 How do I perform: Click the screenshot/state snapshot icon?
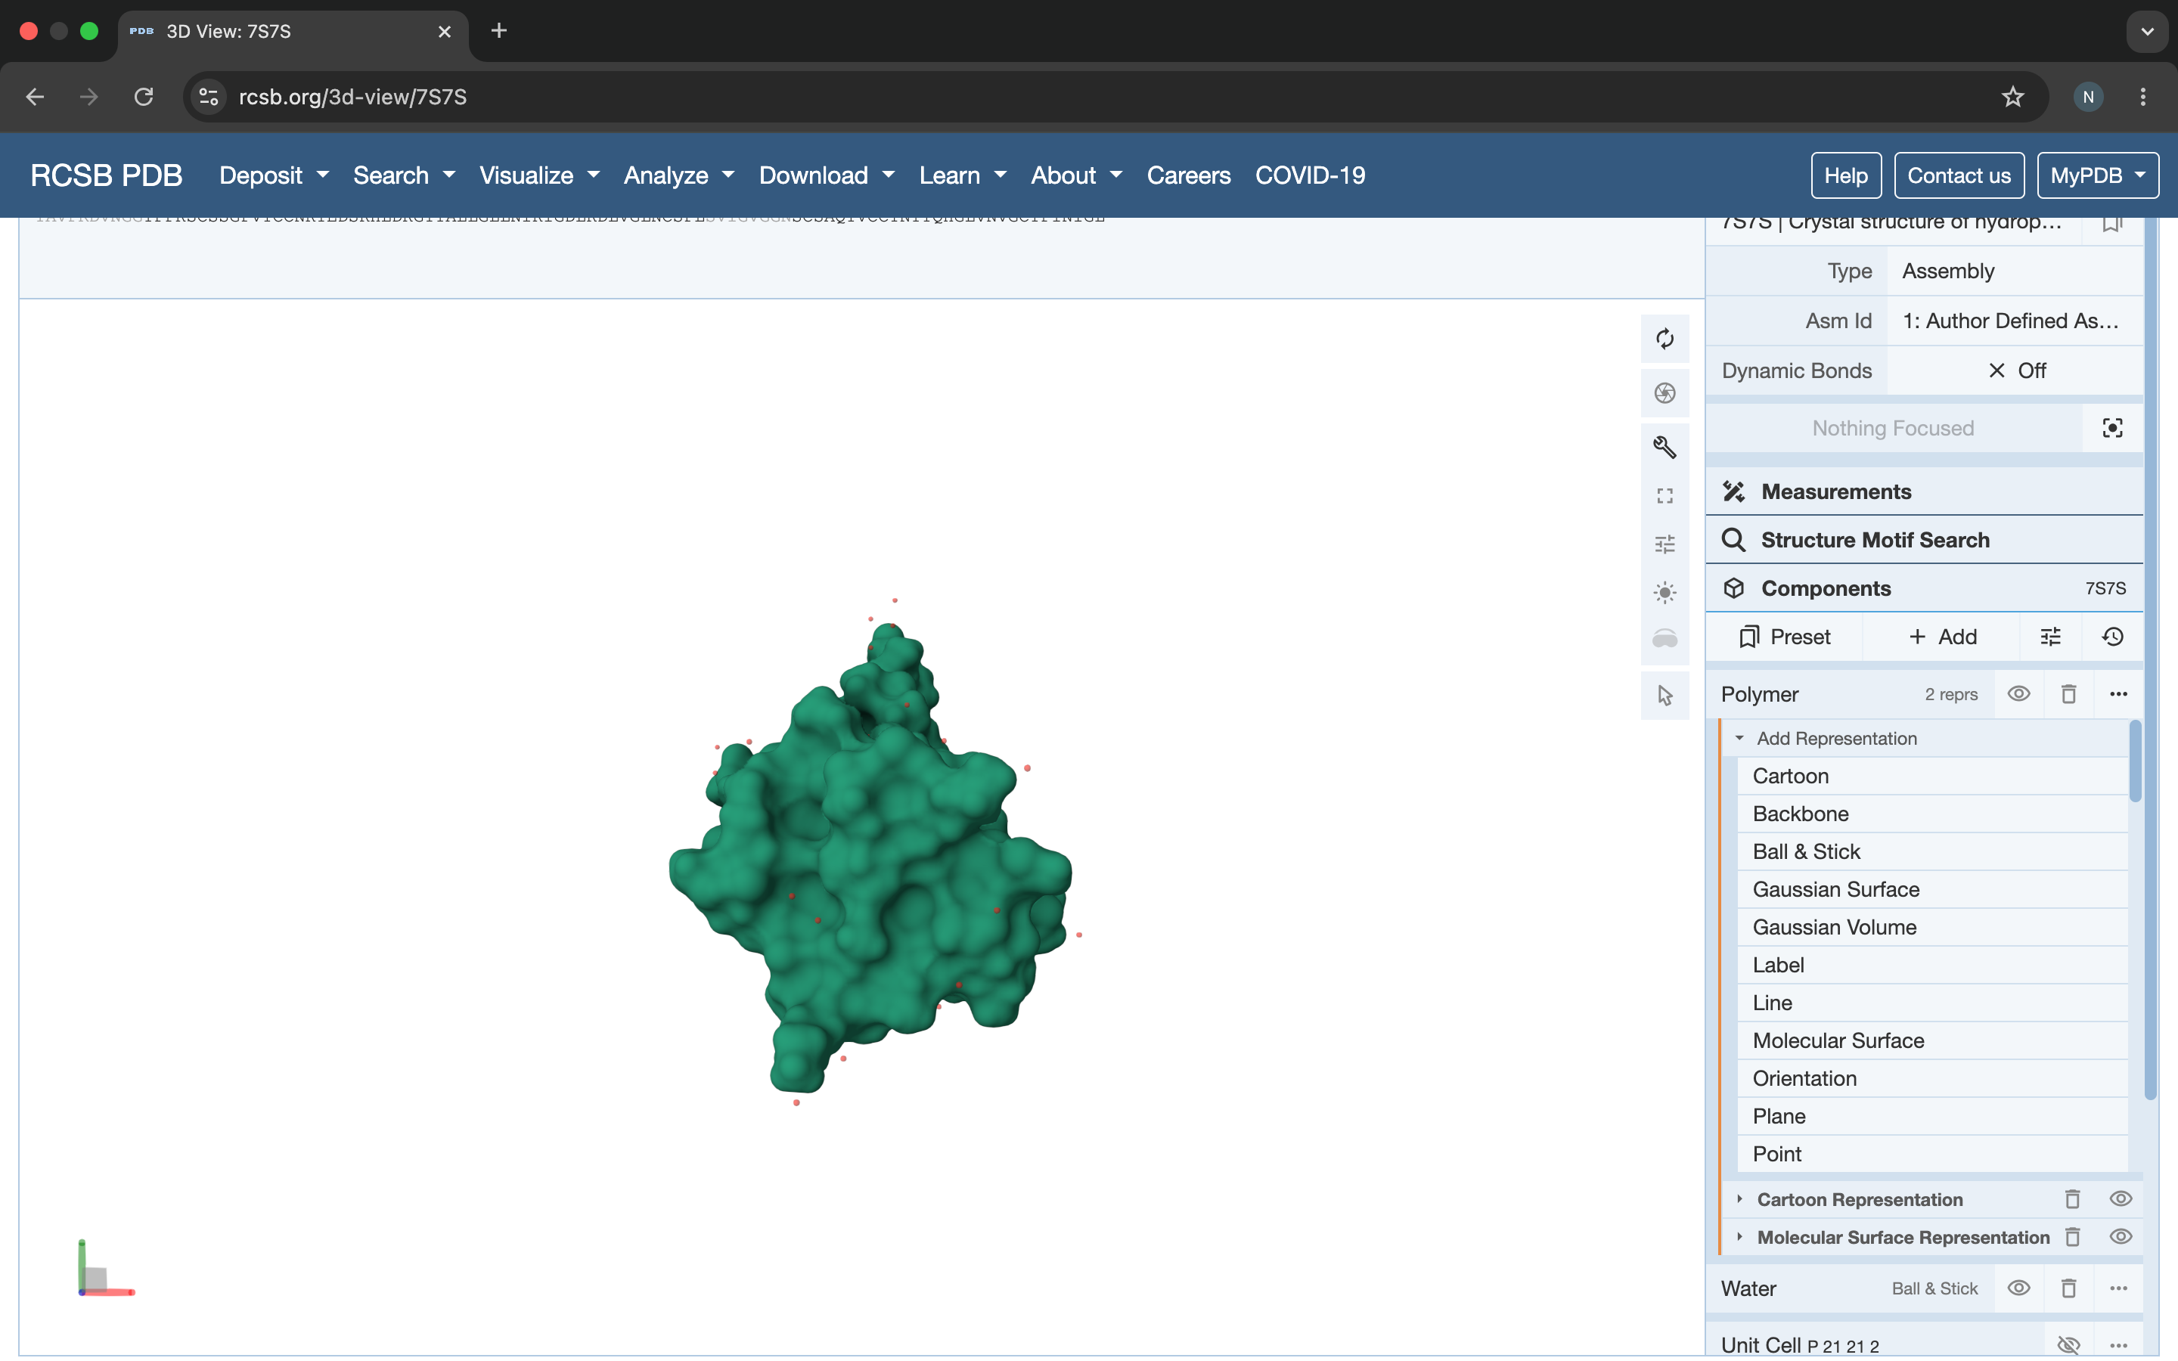coord(1664,392)
